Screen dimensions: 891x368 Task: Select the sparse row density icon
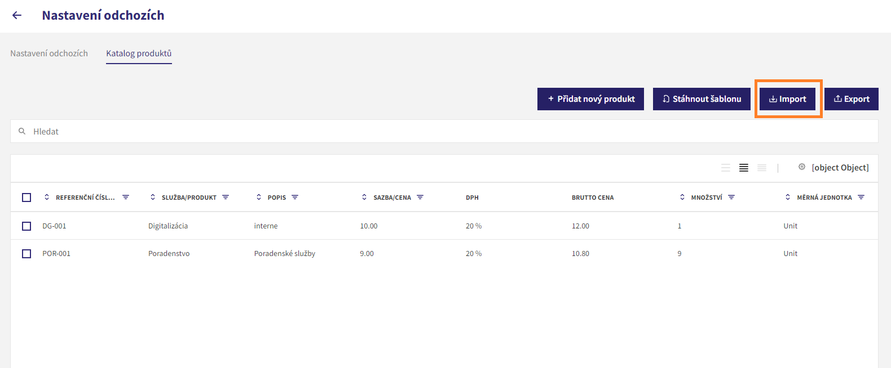726,168
